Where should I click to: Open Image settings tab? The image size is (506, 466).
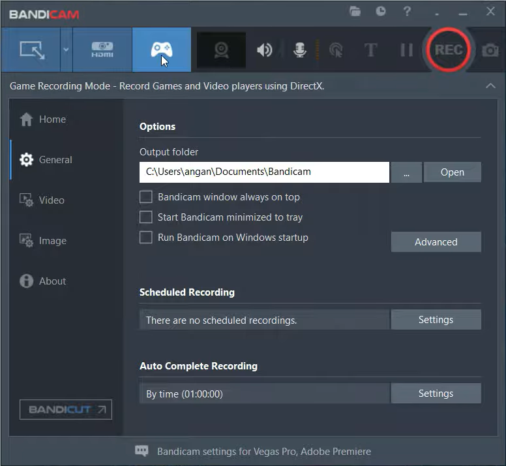tap(43, 241)
